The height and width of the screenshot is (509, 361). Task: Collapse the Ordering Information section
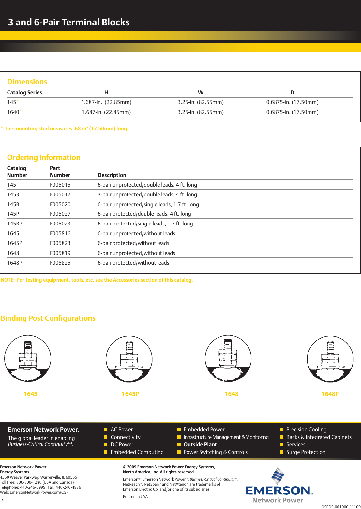44,157
